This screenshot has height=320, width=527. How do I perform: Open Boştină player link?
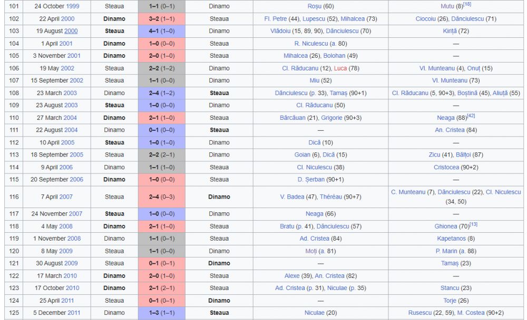click(x=467, y=93)
